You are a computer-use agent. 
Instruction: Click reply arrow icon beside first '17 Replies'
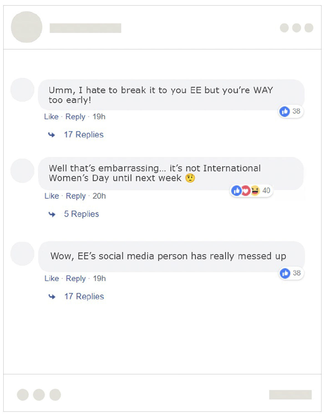coord(52,135)
